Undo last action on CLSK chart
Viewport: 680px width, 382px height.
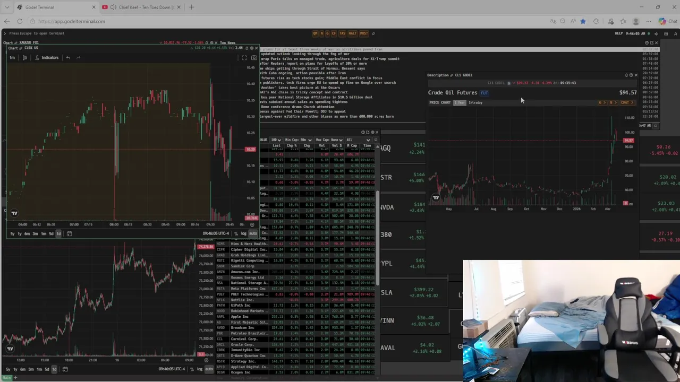68,57
